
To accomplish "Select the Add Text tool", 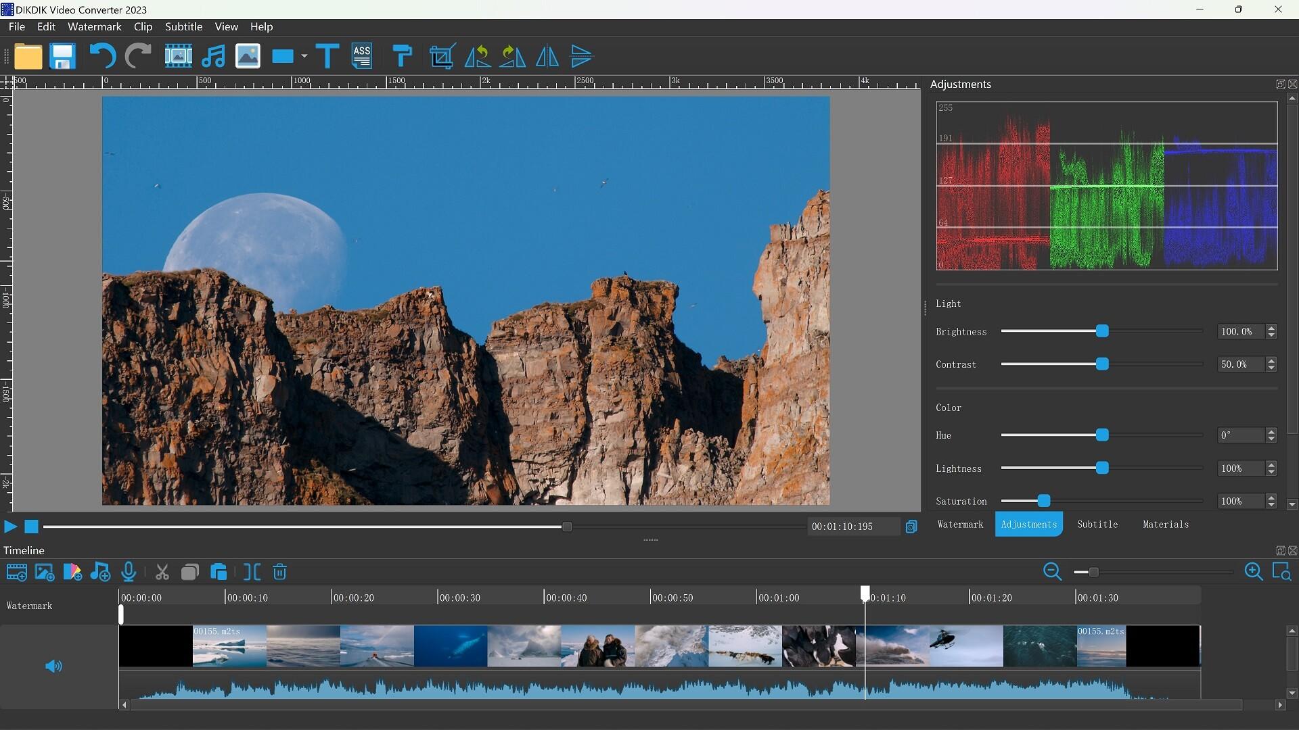I will coord(327,56).
